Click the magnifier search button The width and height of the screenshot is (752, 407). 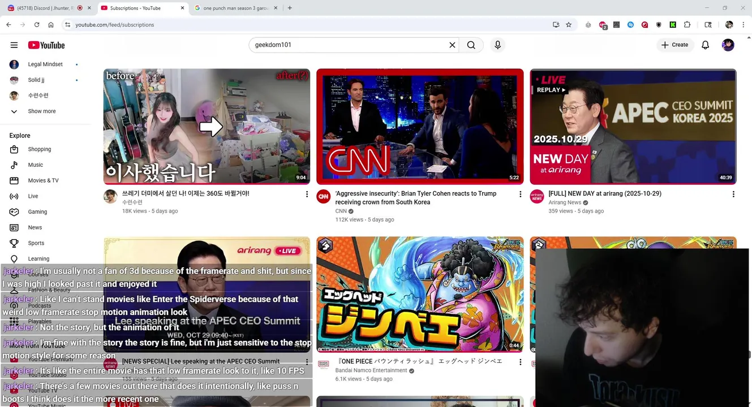click(x=471, y=45)
